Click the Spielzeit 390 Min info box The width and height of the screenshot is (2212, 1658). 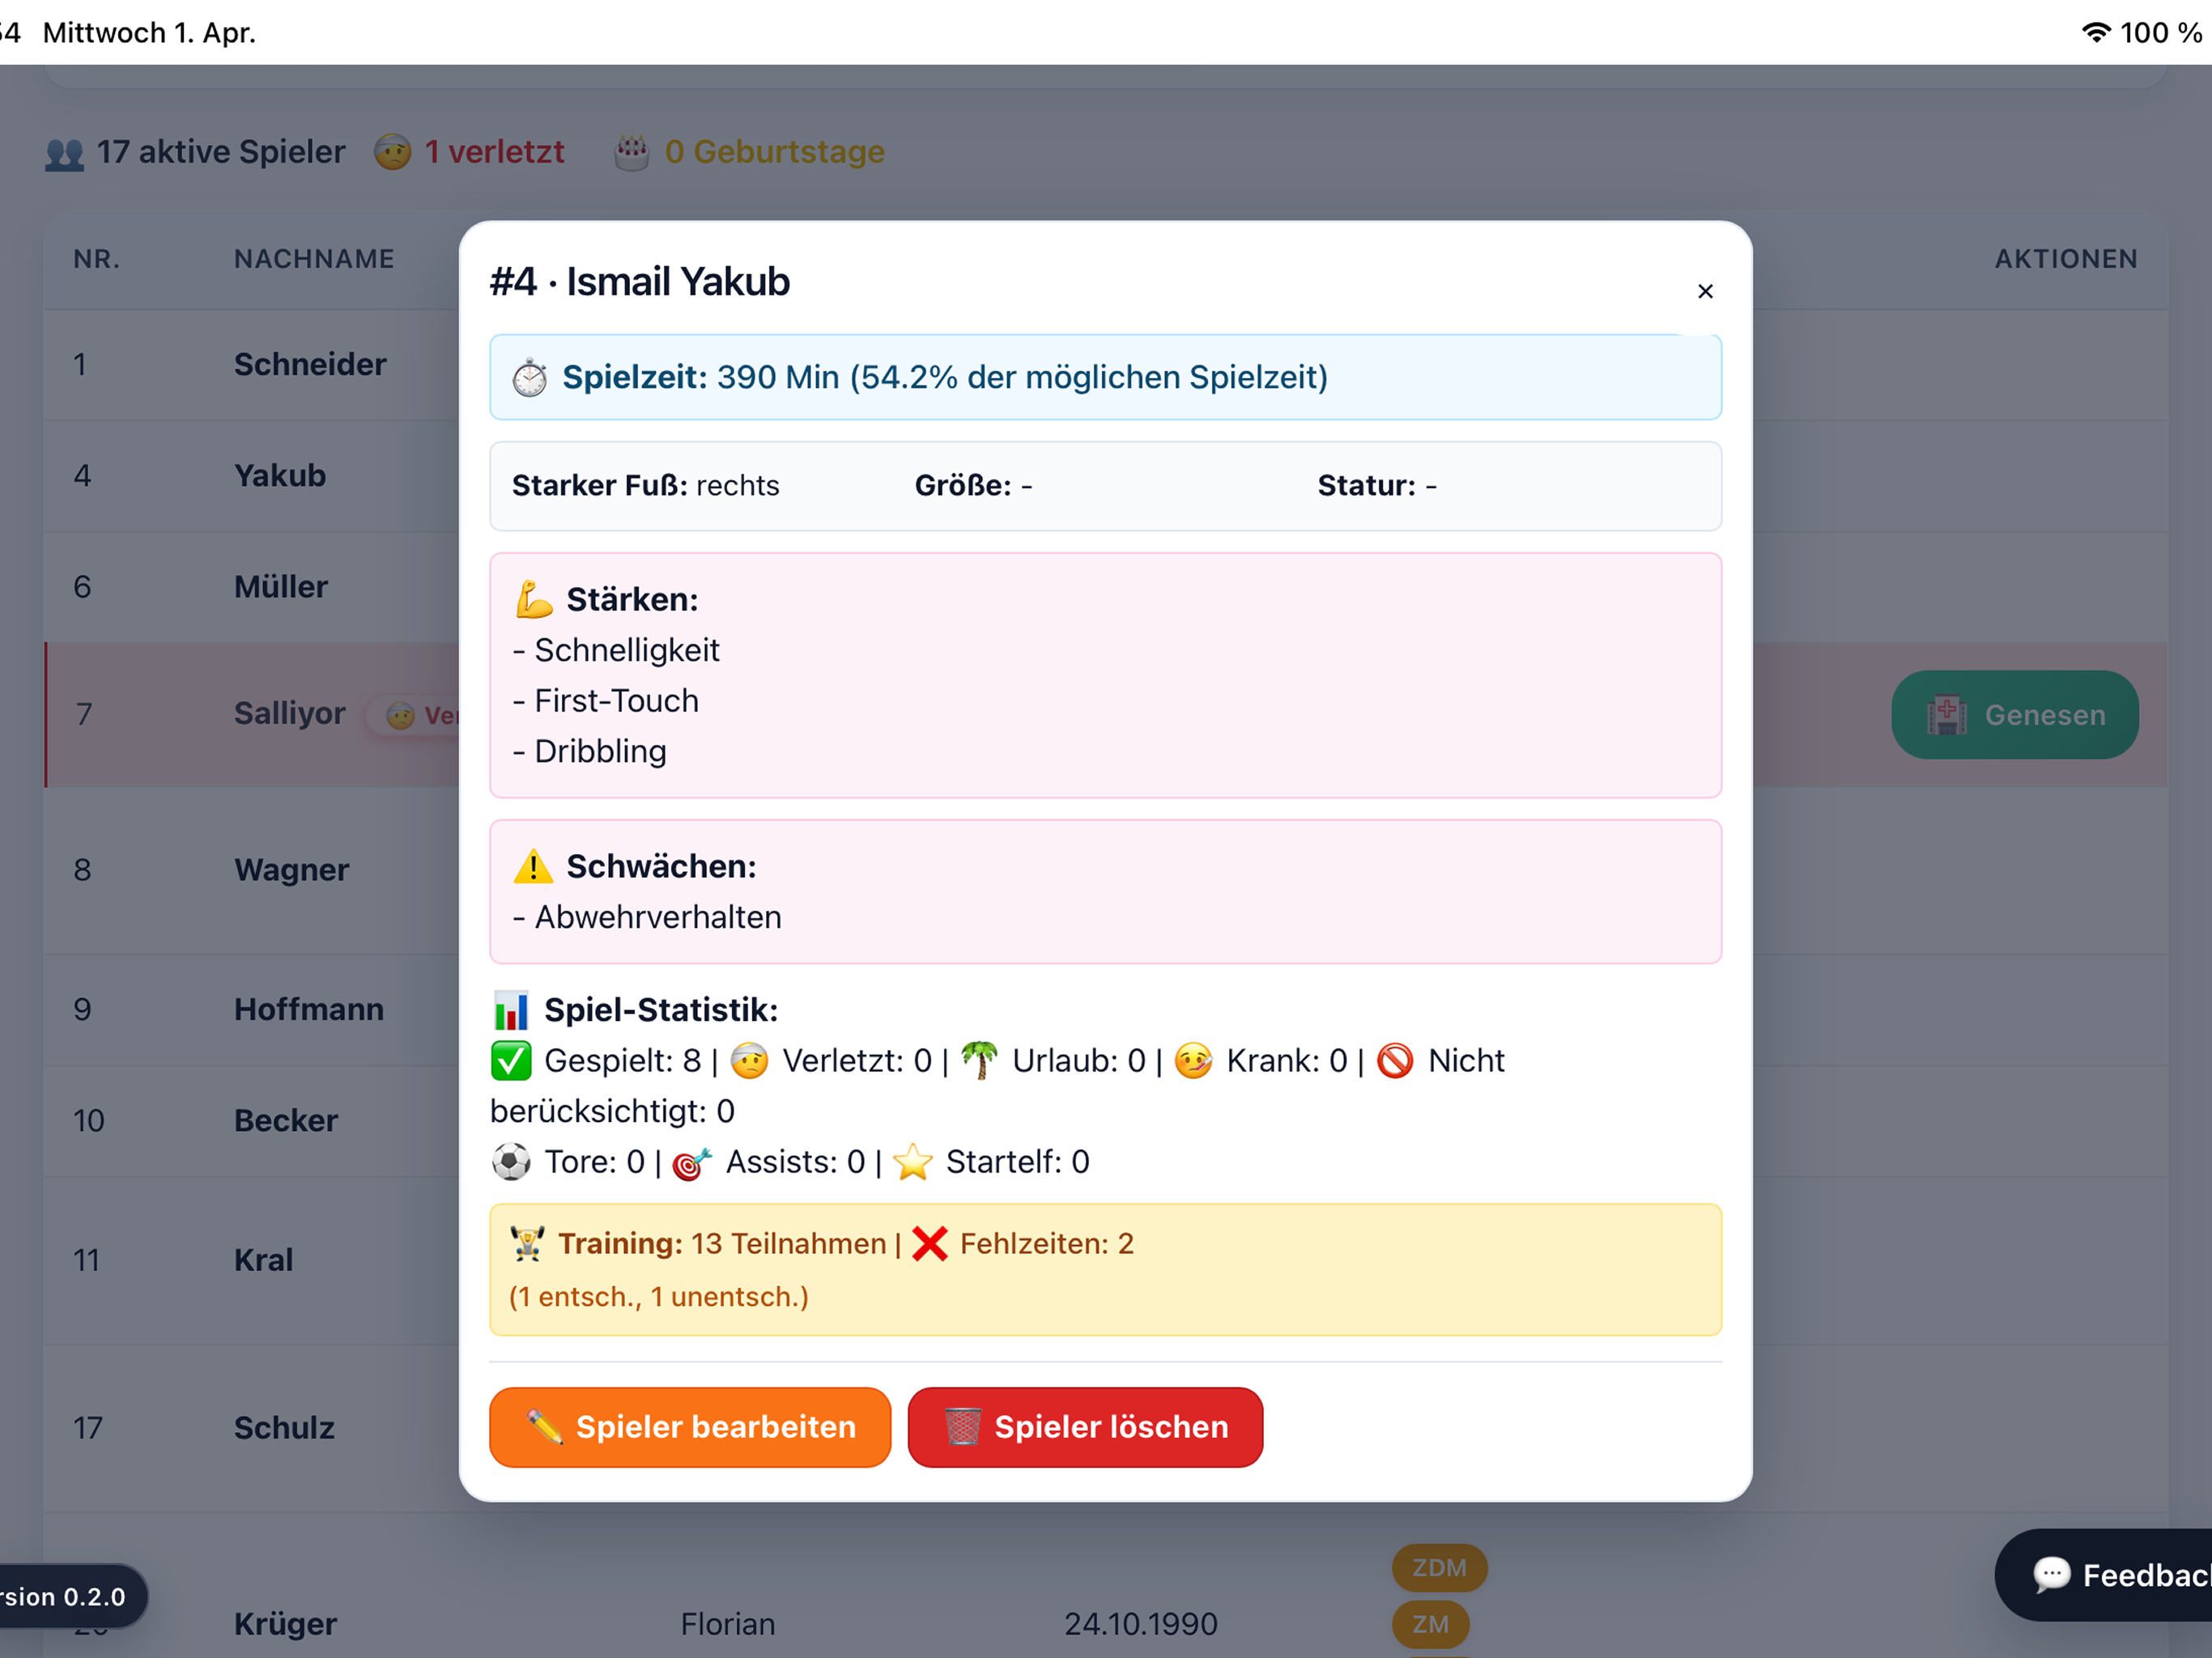[x=1105, y=377]
